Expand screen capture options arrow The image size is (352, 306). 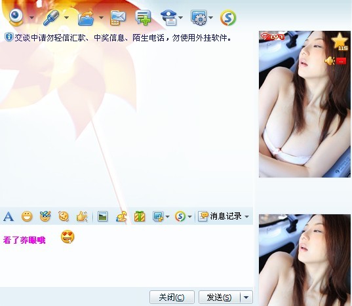(167, 216)
